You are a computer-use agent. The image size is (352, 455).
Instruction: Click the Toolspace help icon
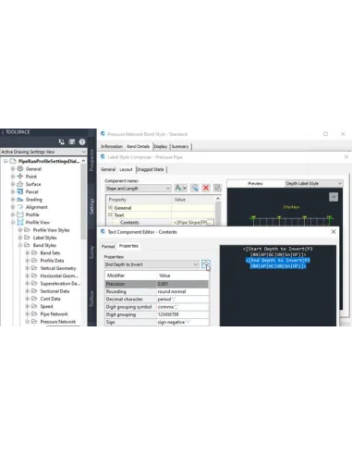pos(82,141)
